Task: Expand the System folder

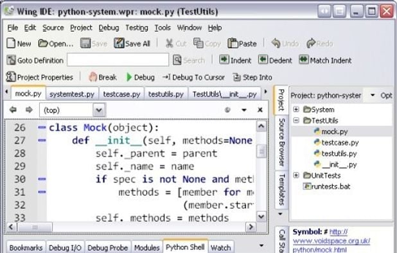Action: [296, 109]
